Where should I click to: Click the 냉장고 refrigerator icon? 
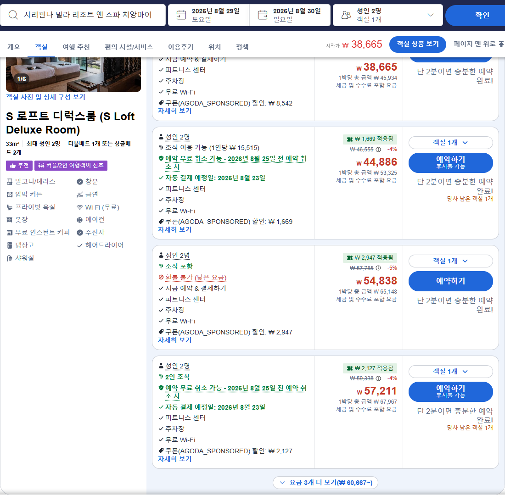[x=10, y=245]
